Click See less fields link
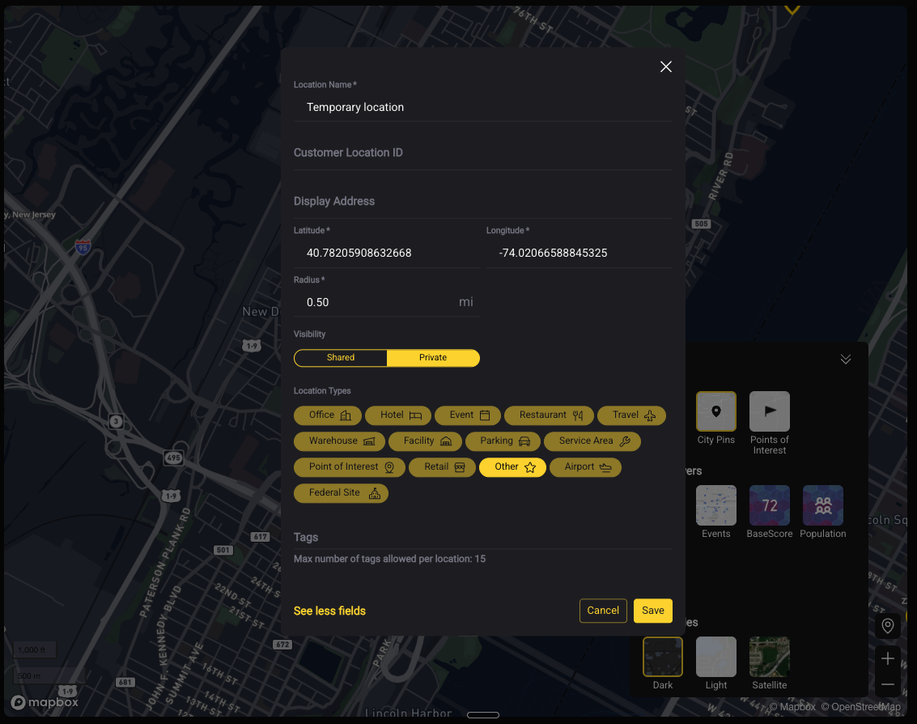Image resolution: width=917 pixels, height=724 pixels. pos(329,611)
